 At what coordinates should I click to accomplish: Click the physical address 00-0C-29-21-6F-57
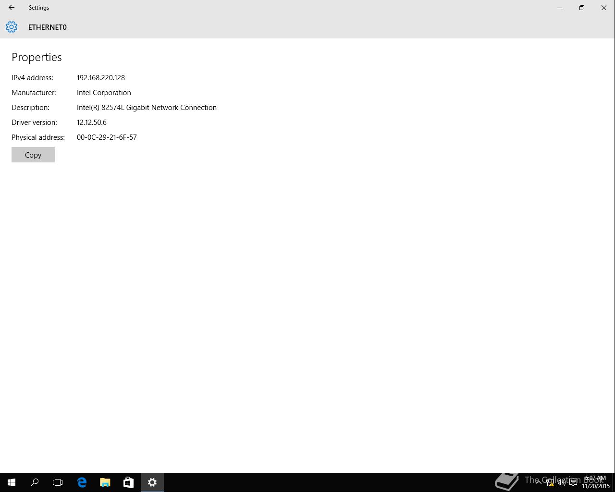tap(107, 137)
